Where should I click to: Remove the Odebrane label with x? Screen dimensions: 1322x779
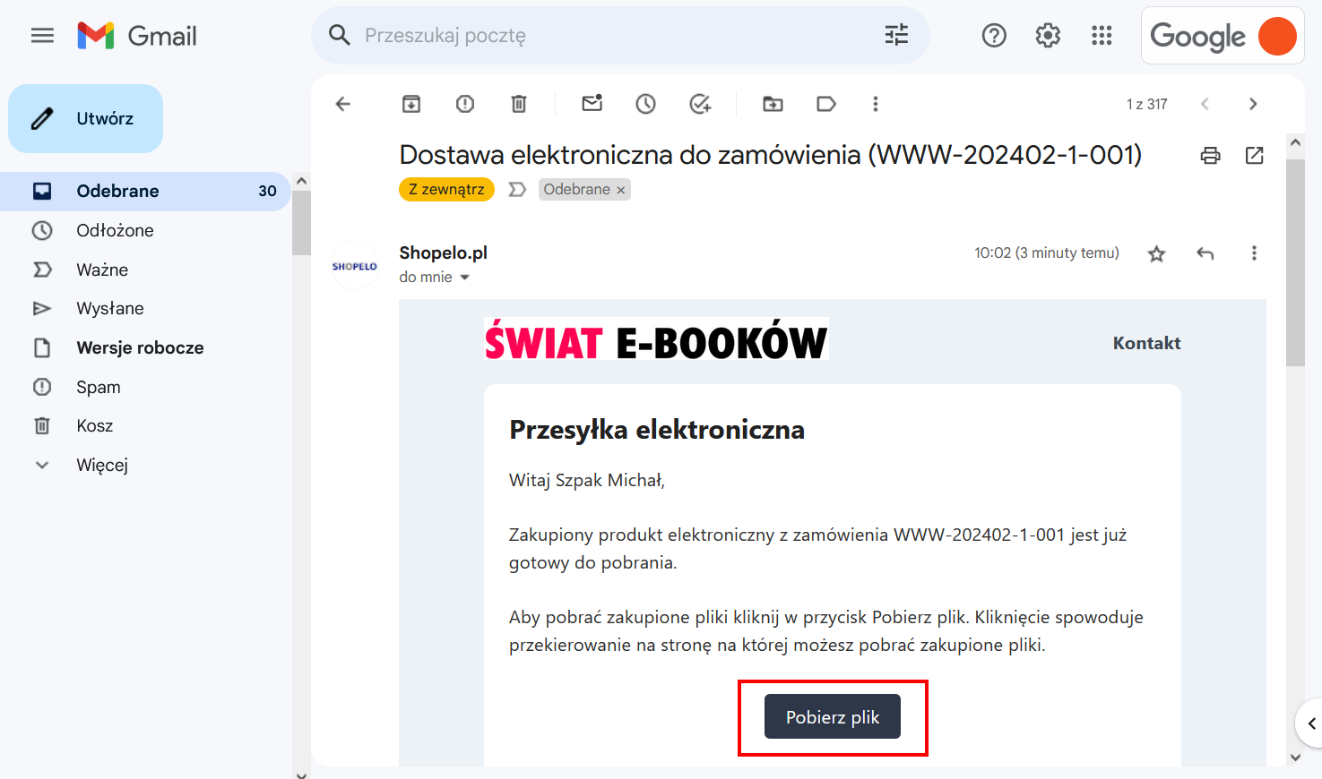(620, 190)
